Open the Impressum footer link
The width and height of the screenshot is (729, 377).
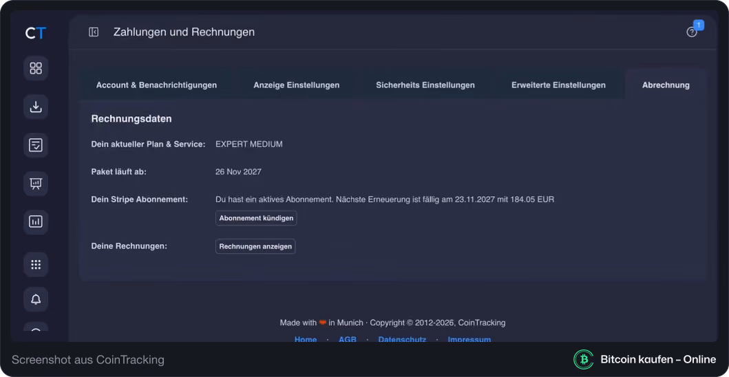[469, 339]
